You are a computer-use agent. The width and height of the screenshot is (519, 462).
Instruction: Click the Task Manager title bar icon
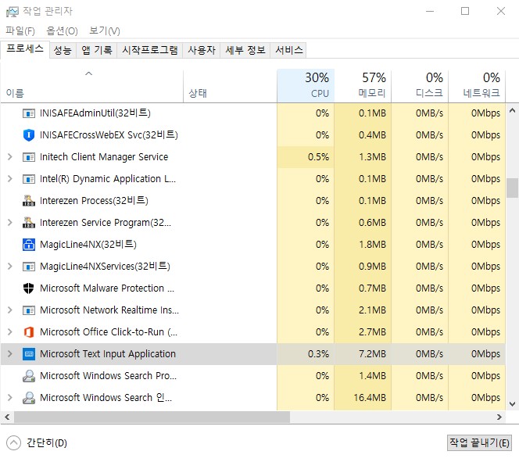13,12
